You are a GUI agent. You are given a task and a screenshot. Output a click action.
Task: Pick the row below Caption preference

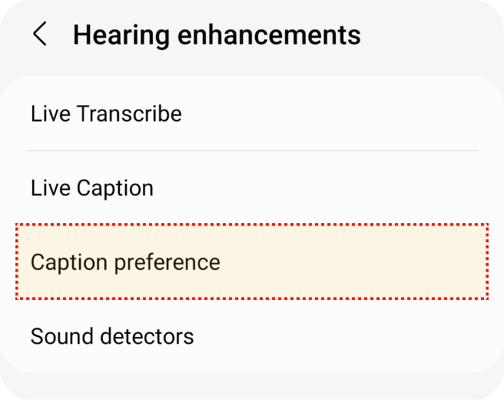coord(251,336)
